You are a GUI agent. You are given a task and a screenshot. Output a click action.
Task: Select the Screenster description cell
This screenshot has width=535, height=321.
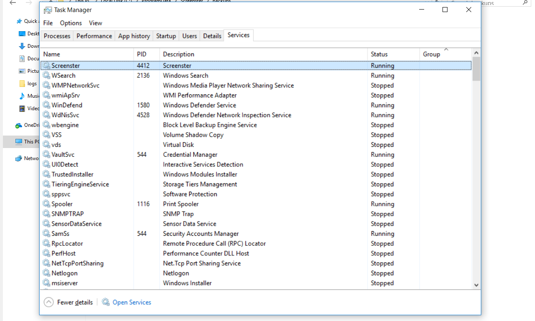click(177, 66)
